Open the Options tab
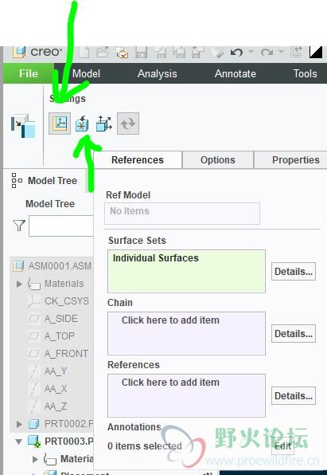This screenshot has height=475, width=327. tap(218, 160)
